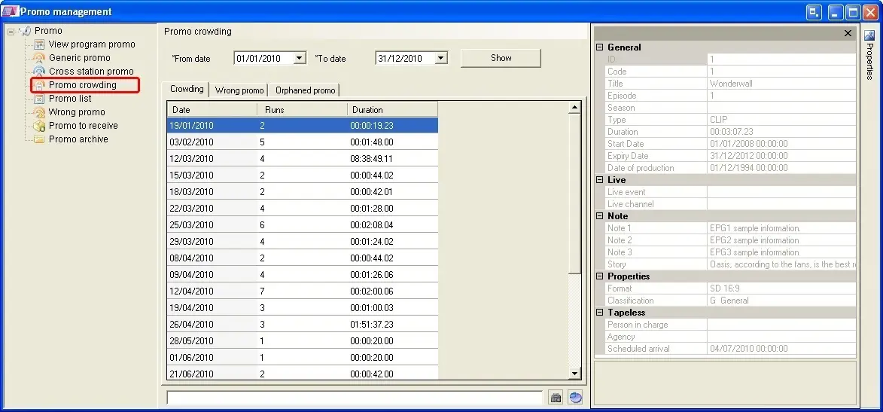Switch to the Wrong promo tab

(239, 90)
